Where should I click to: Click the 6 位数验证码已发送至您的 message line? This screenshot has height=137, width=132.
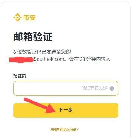(x=42, y=52)
